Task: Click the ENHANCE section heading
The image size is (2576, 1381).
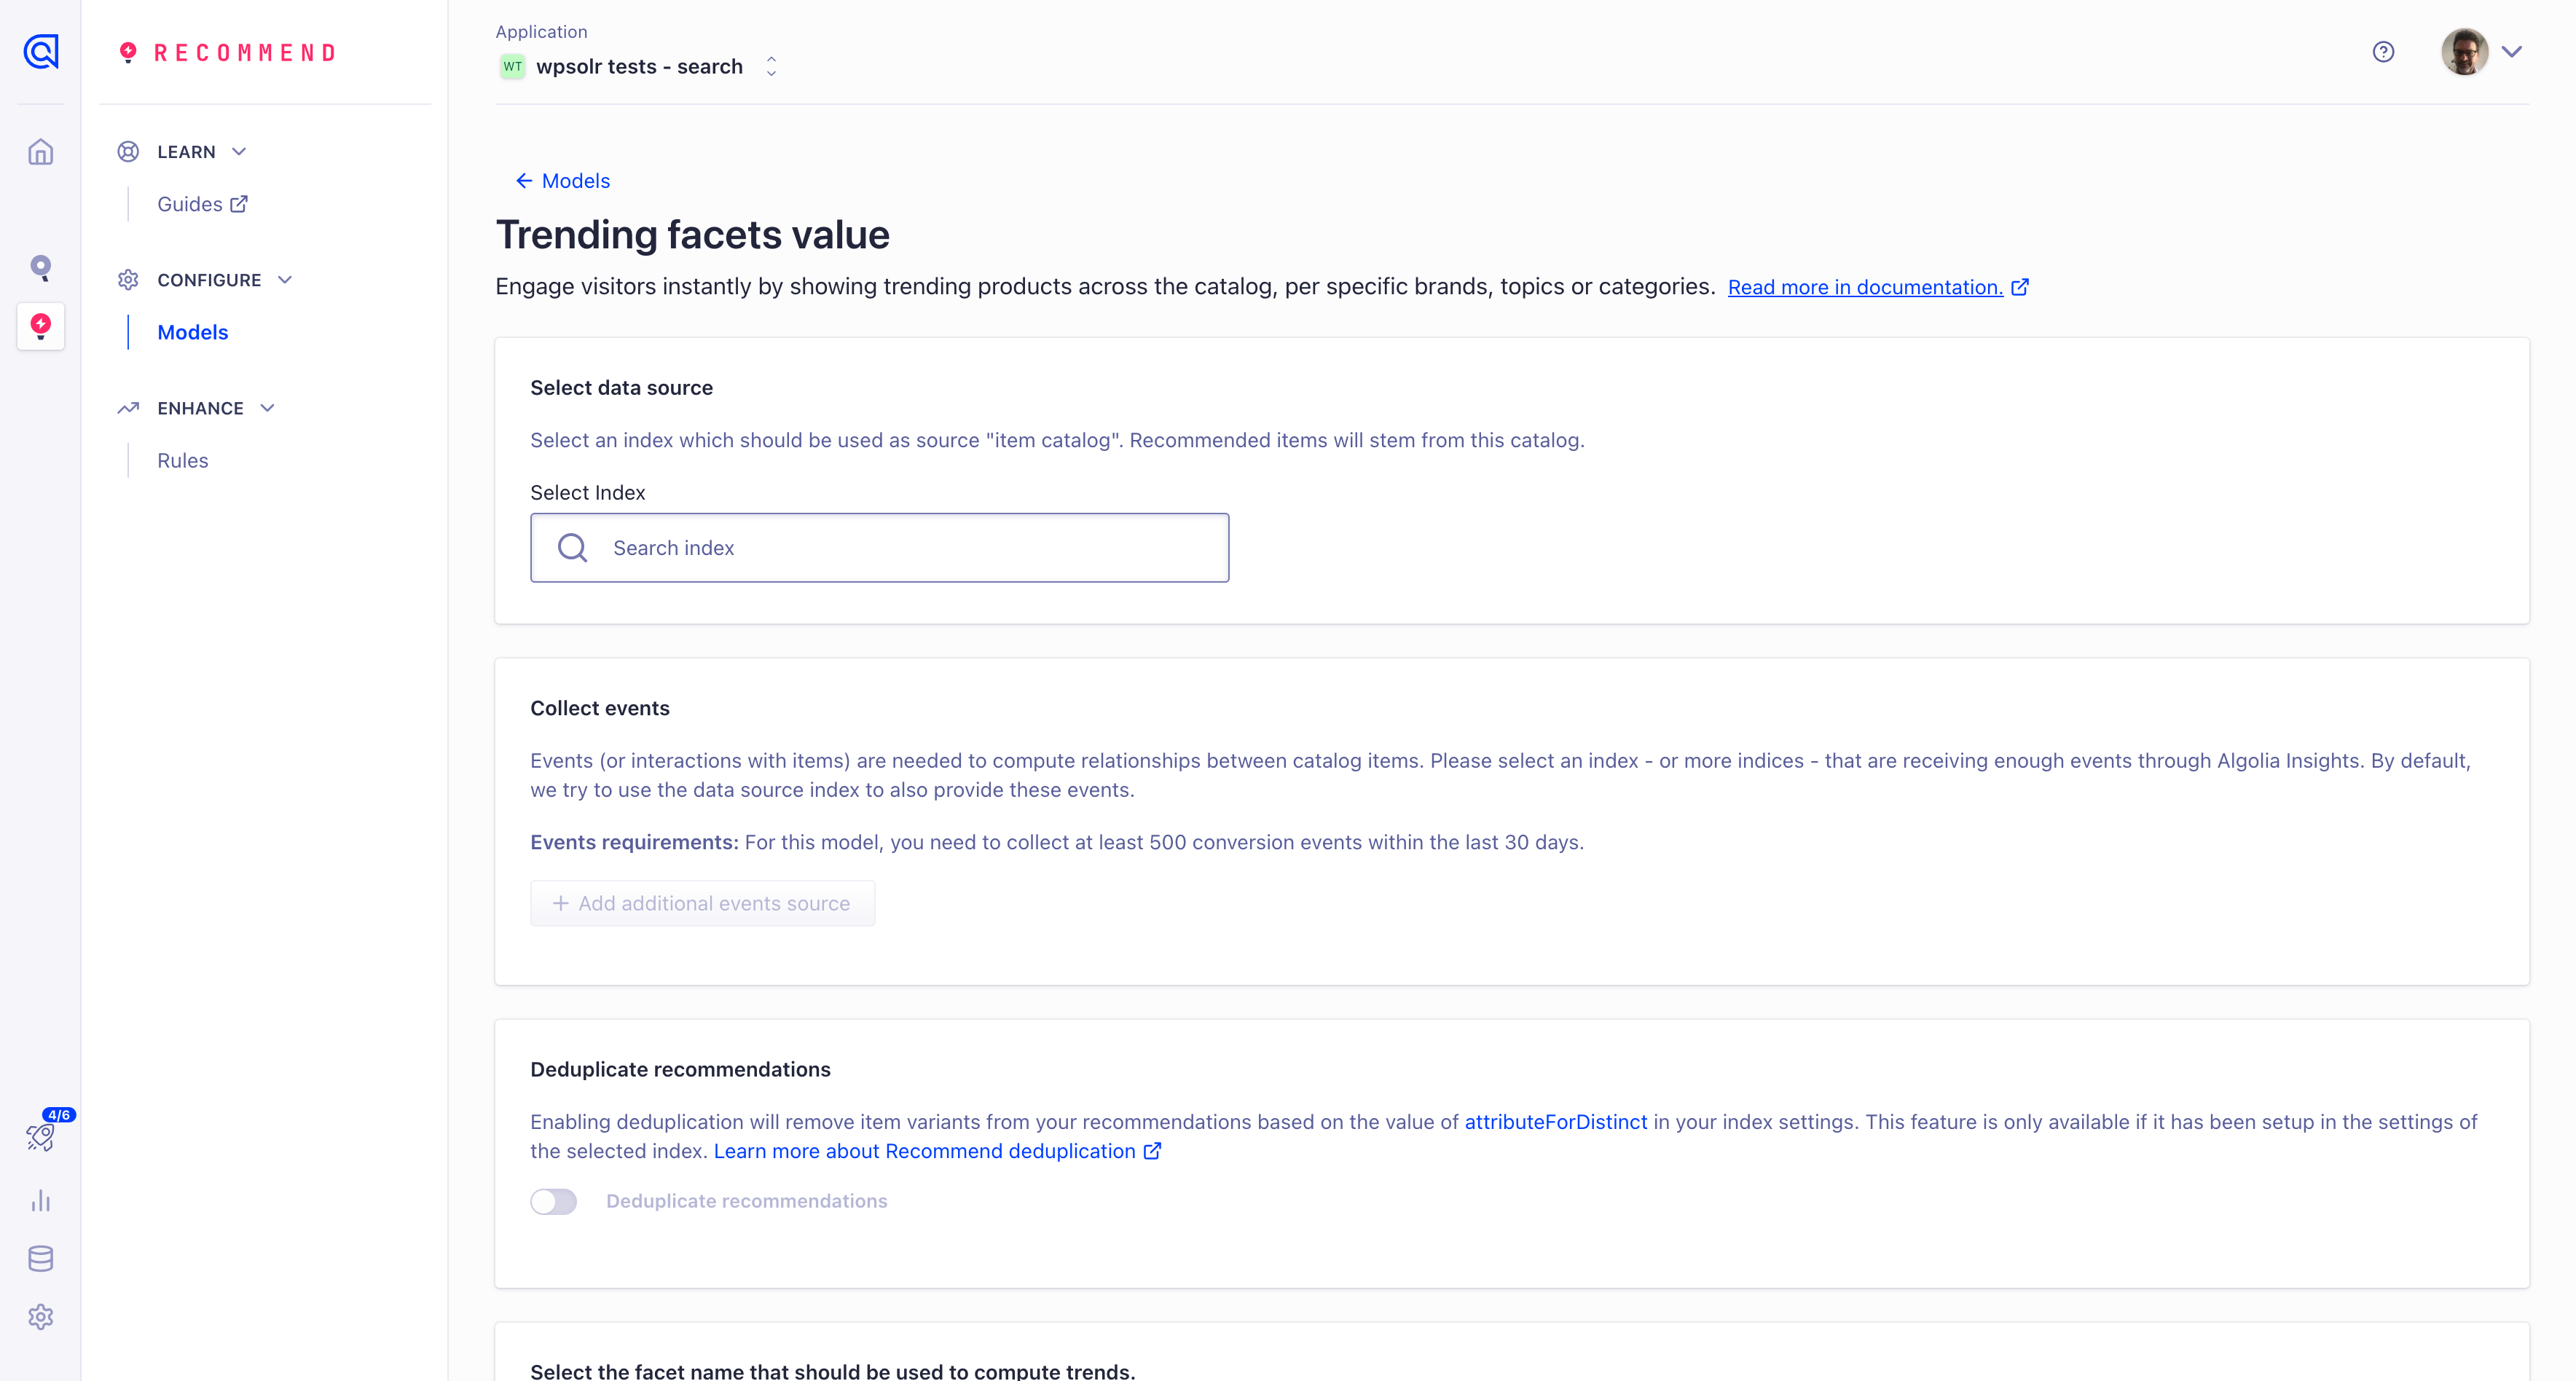Action: pos(200,408)
